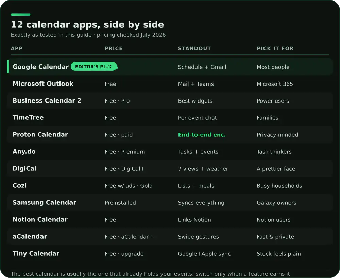Click 'Best widgets' standout cell
This screenshot has height=278, width=340.
click(195, 101)
